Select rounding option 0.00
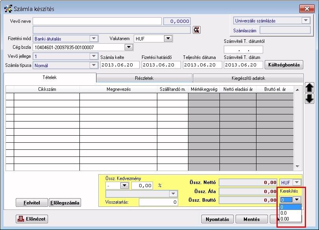 coord(290,219)
